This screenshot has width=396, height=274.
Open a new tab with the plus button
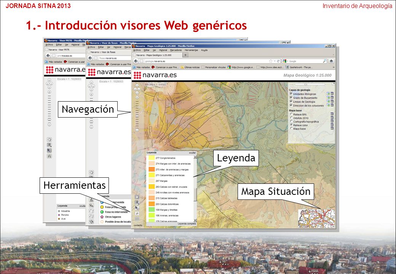coord(185,55)
